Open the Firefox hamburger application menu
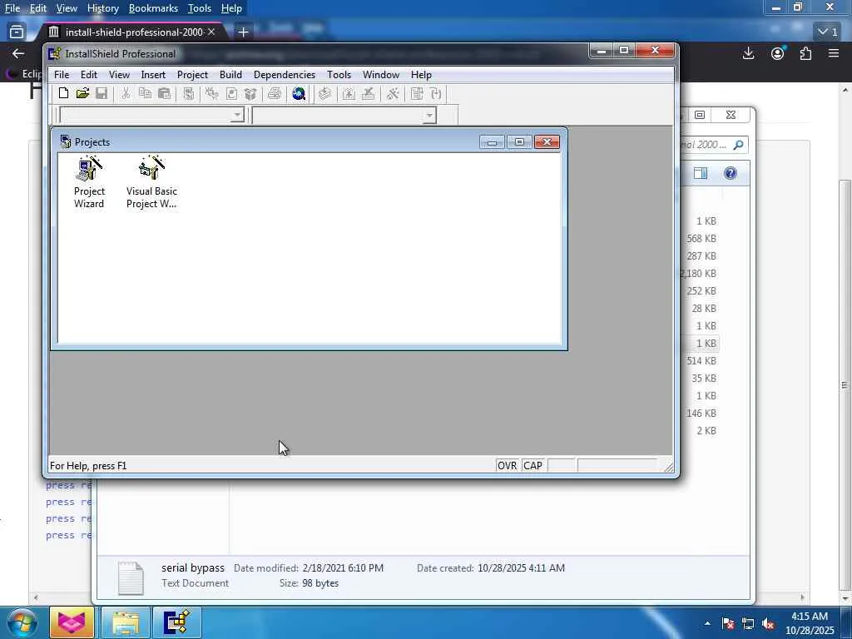852x639 pixels. [834, 53]
